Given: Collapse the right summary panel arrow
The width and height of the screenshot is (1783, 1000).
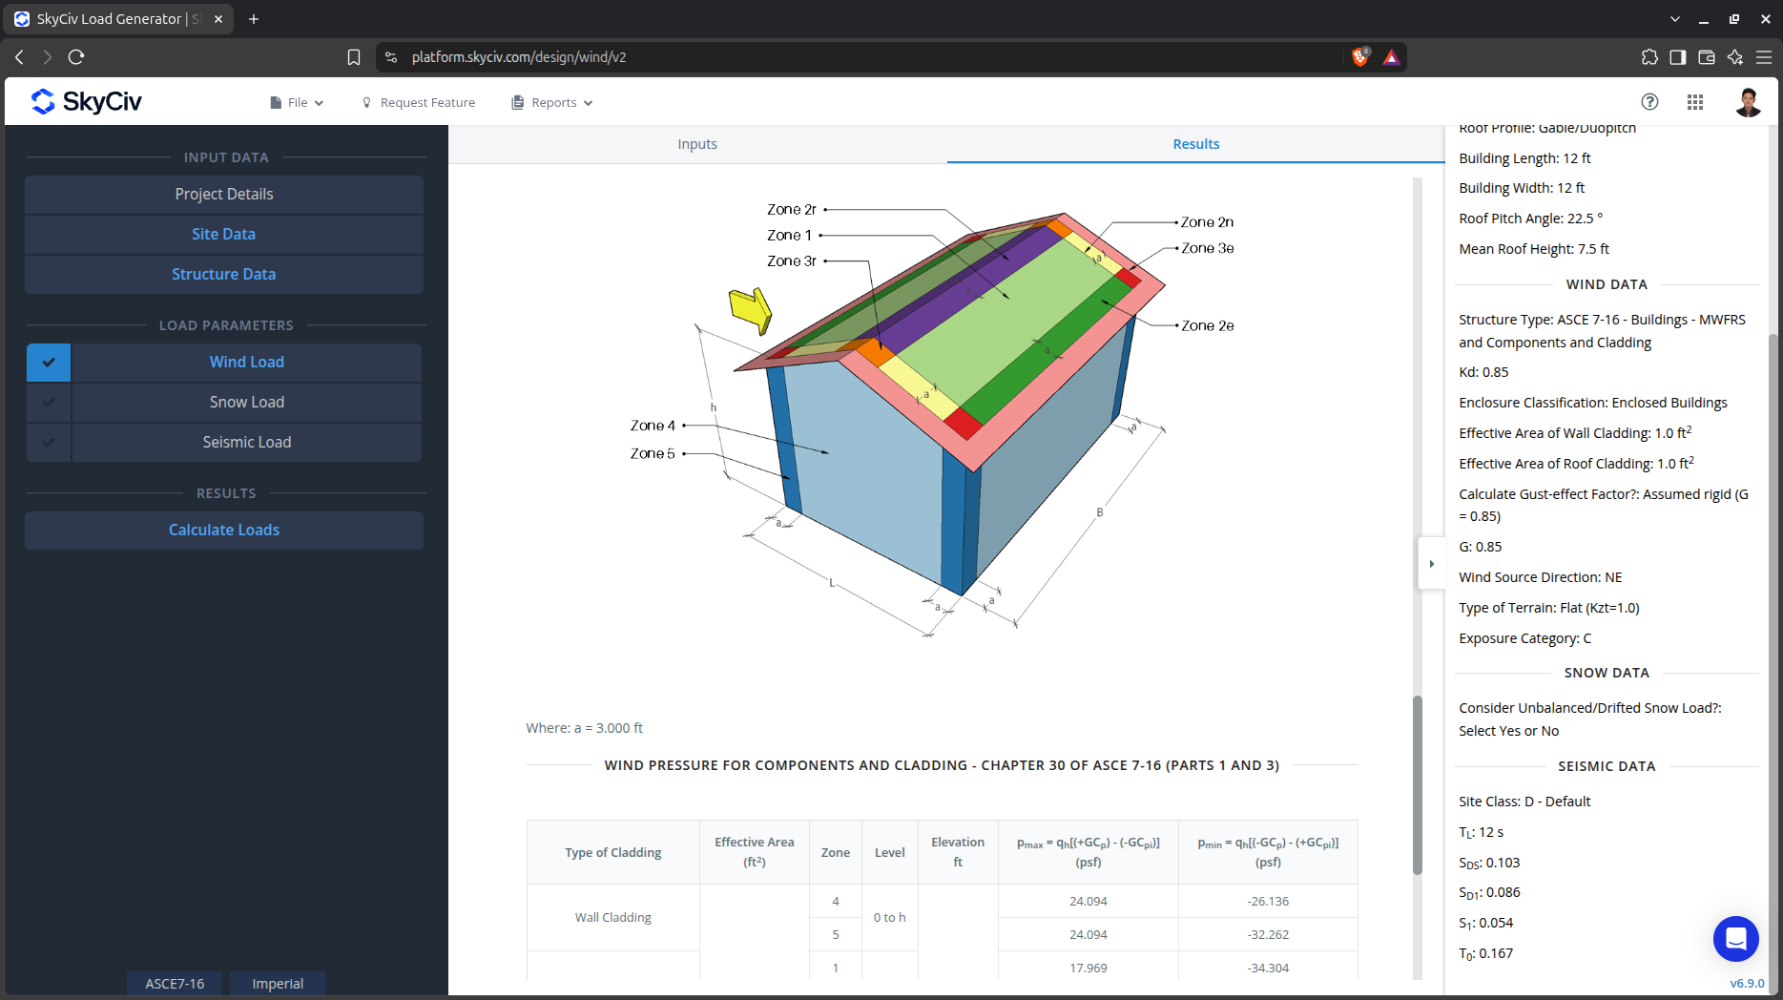Looking at the screenshot, I should pyautogui.click(x=1431, y=564).
